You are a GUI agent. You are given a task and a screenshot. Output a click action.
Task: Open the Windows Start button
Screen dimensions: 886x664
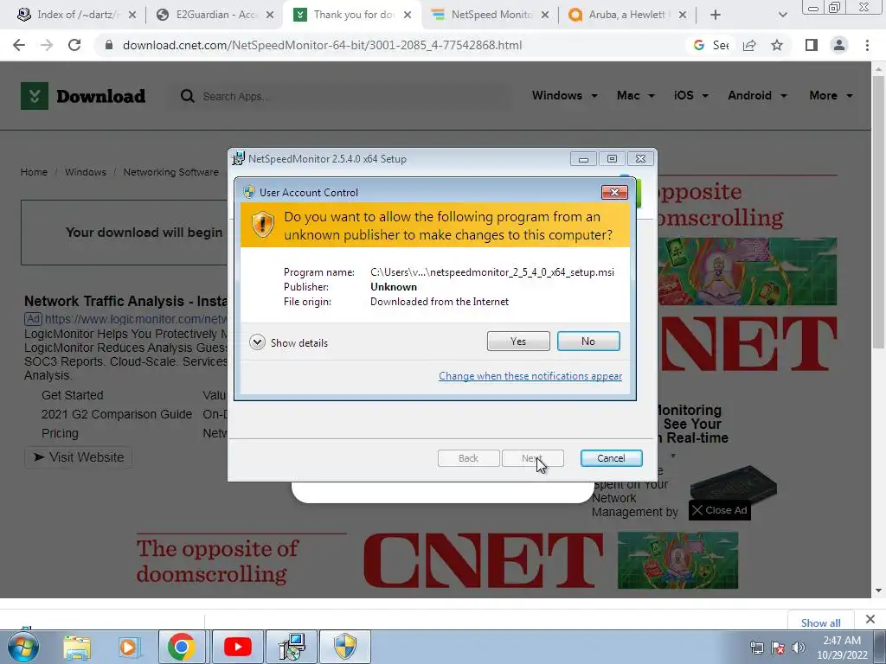pyautogui.click(x=22, y=647)
